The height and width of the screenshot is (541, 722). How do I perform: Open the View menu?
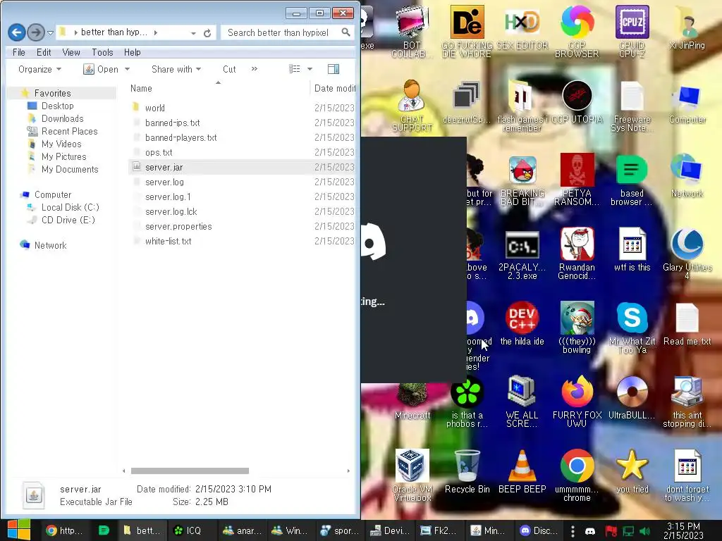[x=71, y=52]
